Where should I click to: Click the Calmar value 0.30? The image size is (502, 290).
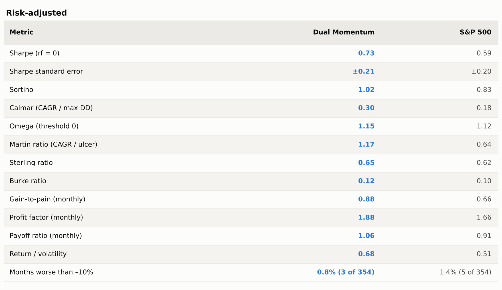pyautogui.click(x=366, y=108)
